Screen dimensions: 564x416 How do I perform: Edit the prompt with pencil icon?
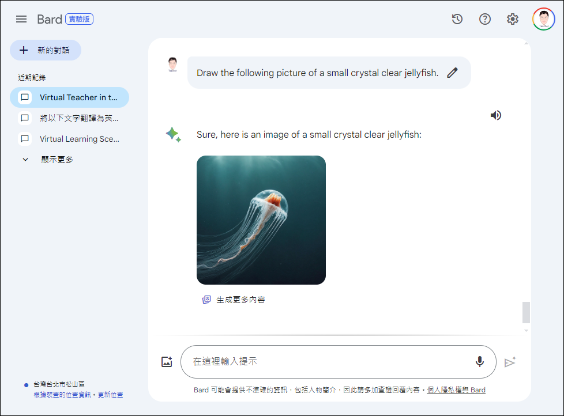tap(453, 73)
